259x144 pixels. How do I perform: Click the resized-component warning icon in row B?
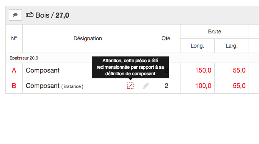click(x=130, y=86)
